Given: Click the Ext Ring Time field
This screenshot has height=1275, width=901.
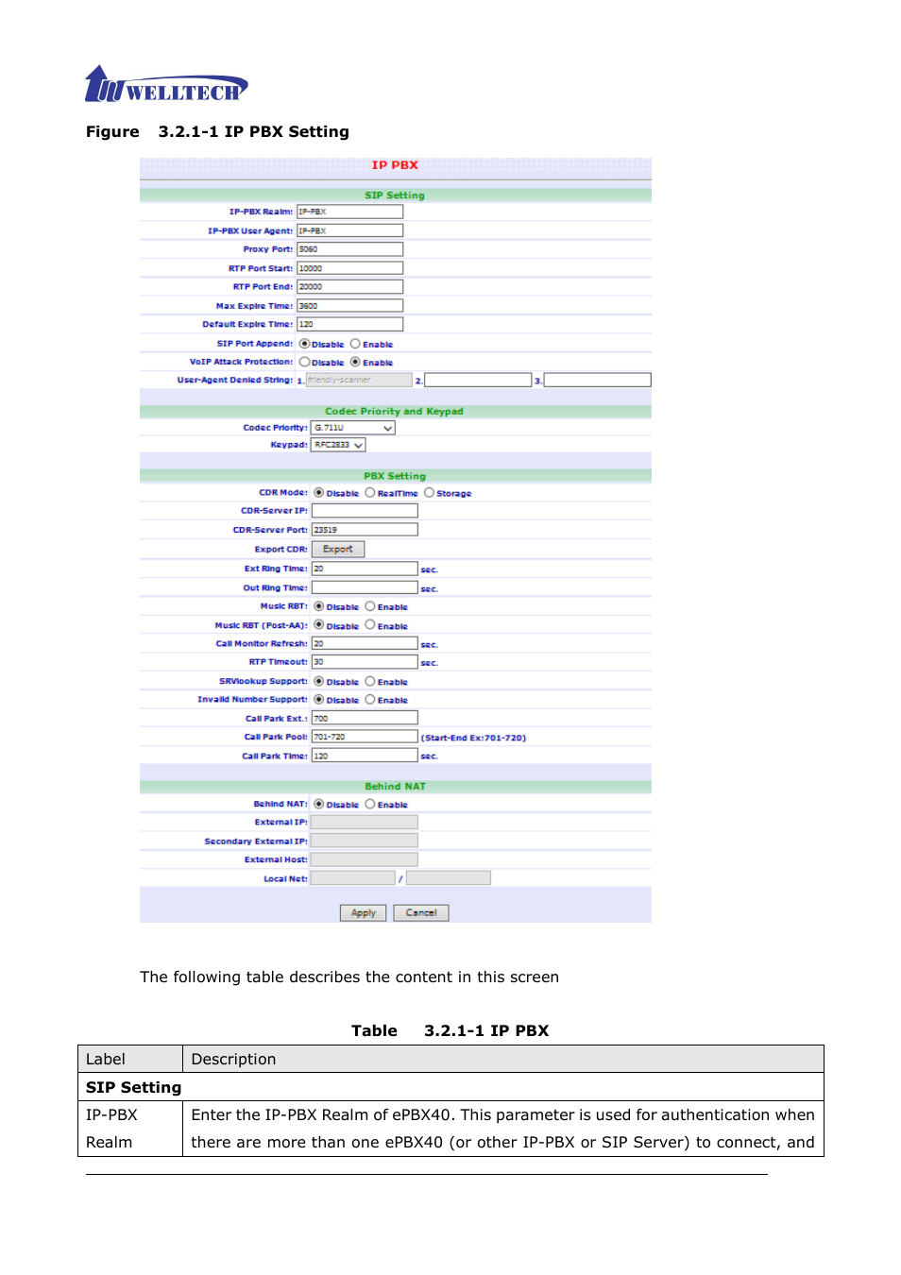Looking at the screenshot, I should 365,569.
